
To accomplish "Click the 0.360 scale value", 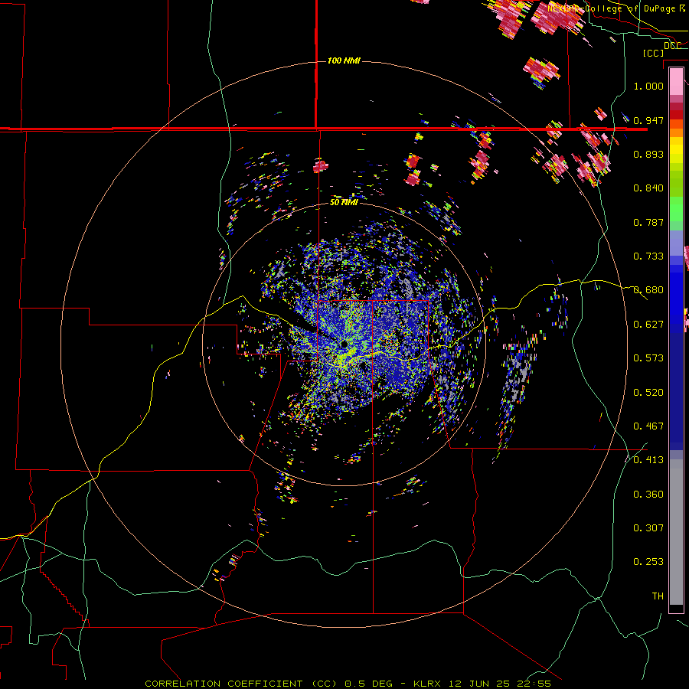I will coord(648,495).
